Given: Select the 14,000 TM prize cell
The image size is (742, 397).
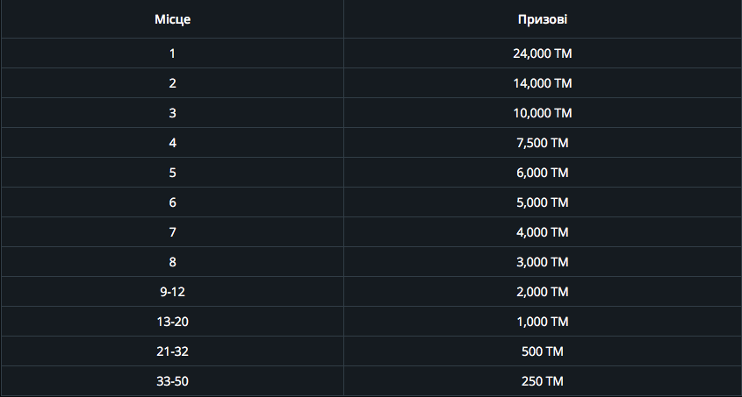Looking at the screenshot, I should click(x=543, y=83).
